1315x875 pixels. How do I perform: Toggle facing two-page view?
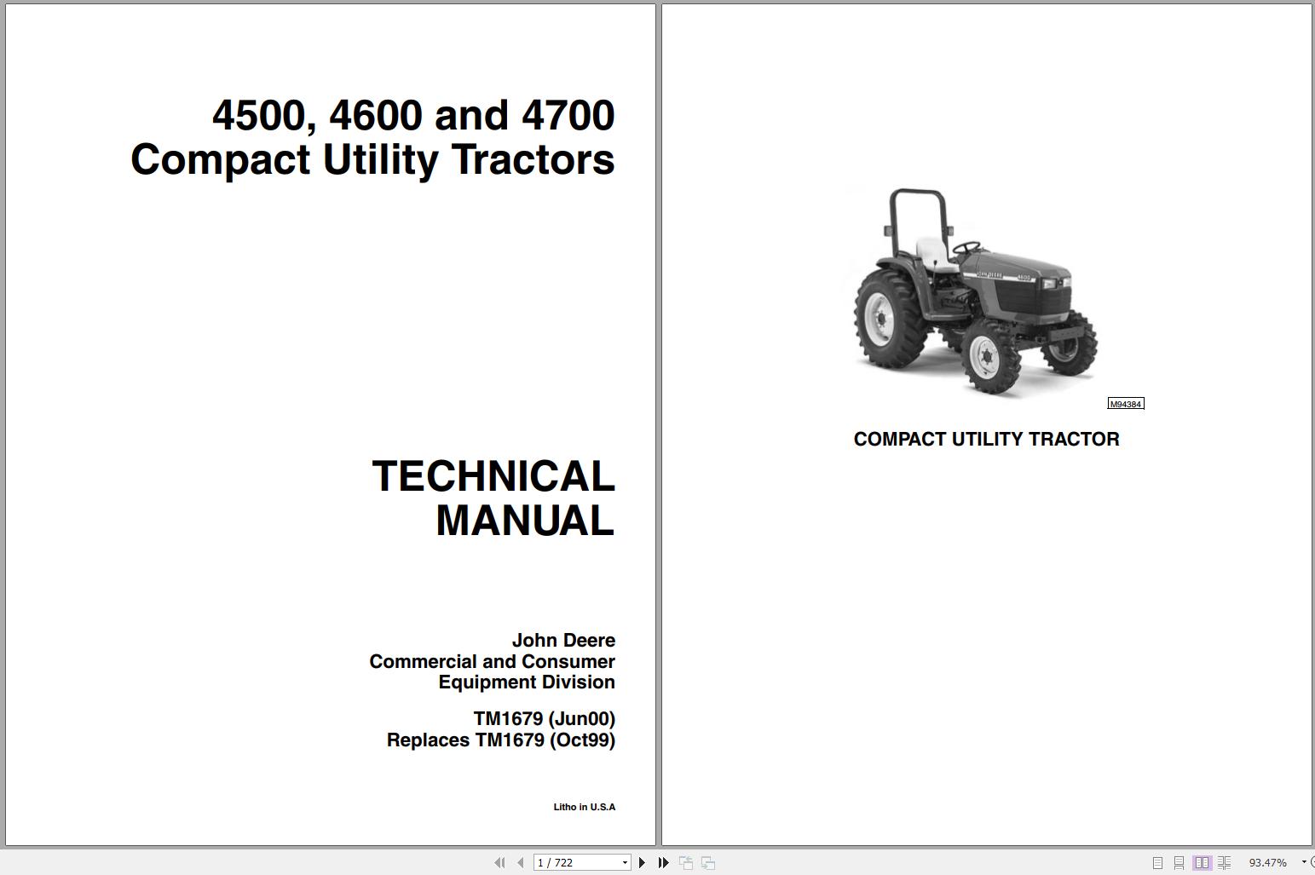(x=1202, y=863)
